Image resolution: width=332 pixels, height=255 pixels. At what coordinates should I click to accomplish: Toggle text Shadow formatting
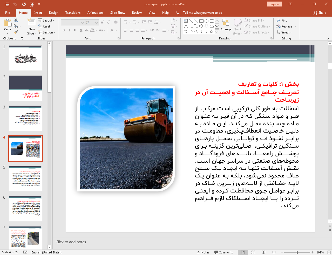[81, 30]
